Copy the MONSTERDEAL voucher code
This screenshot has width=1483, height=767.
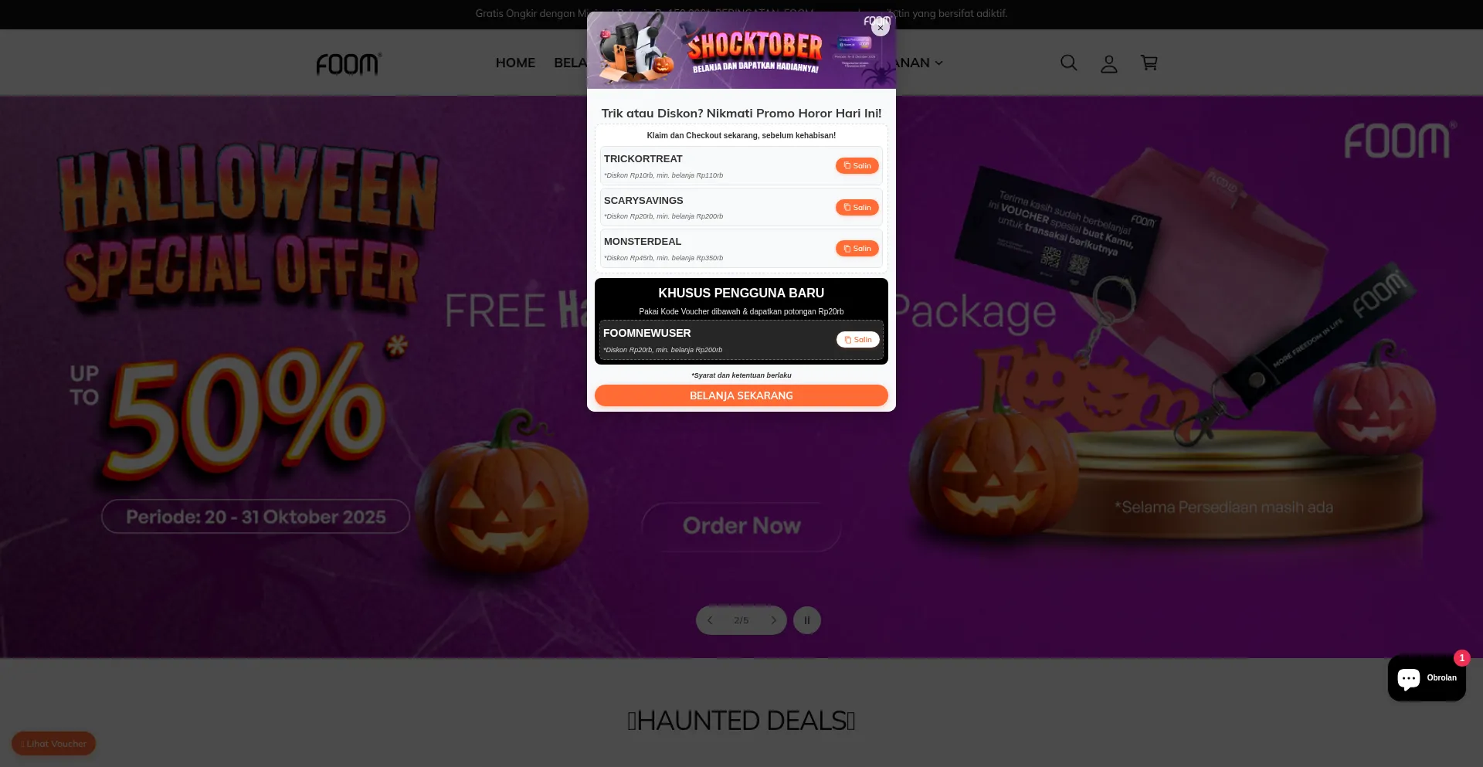click(857, 249)
